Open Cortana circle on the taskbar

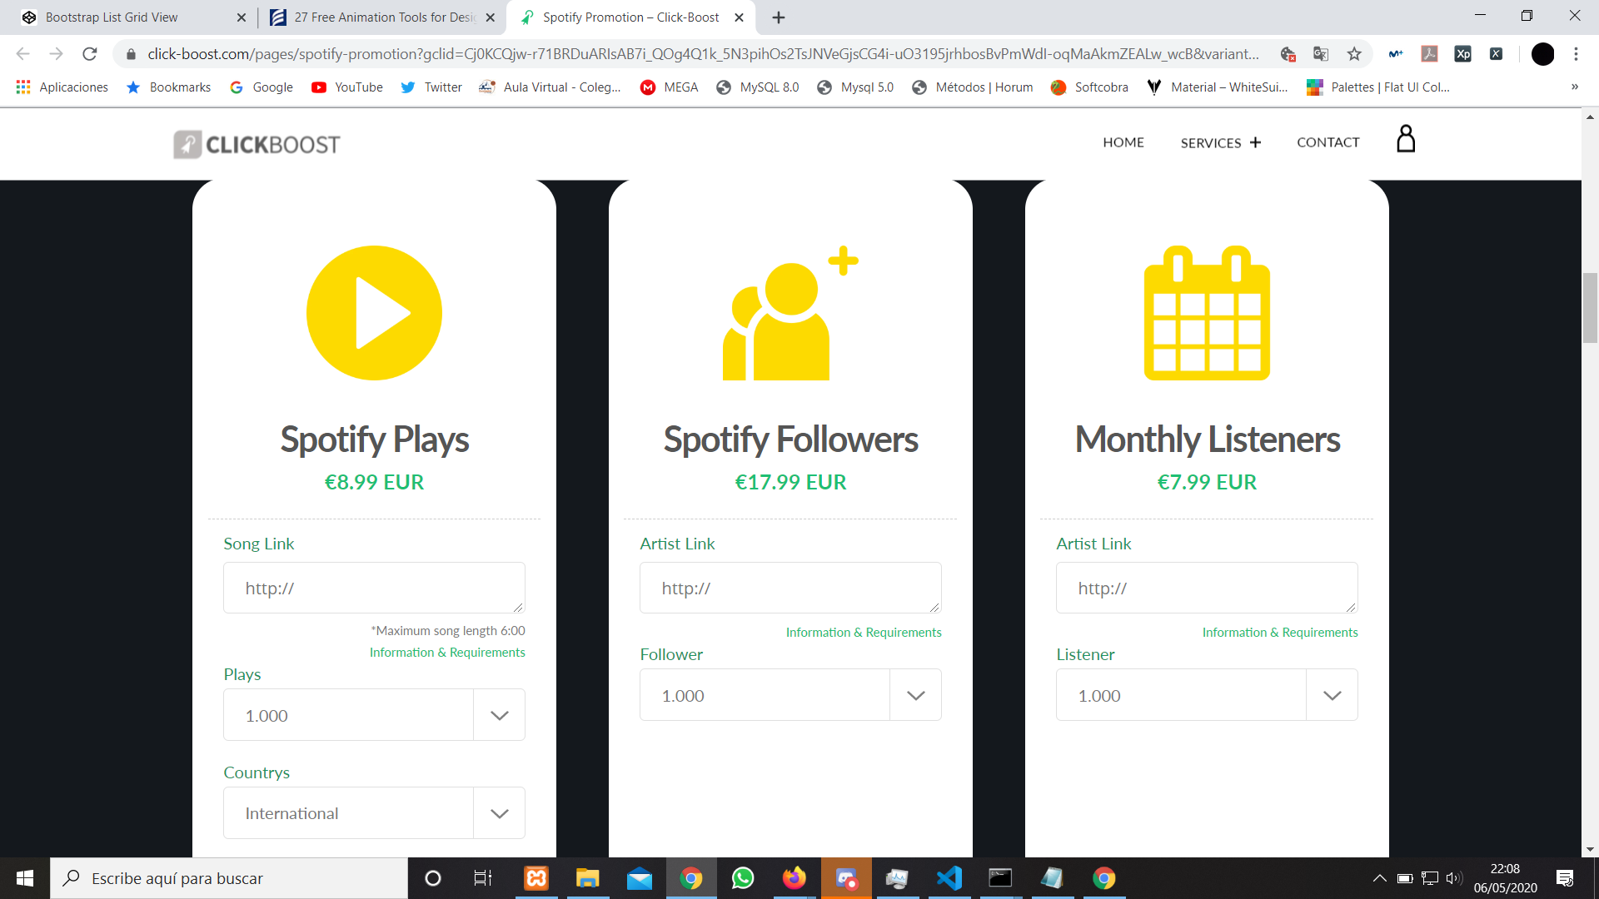[432, 878]
